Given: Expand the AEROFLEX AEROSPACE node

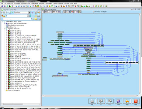Looking at the screenshot, I should click(x=5, y=23).
